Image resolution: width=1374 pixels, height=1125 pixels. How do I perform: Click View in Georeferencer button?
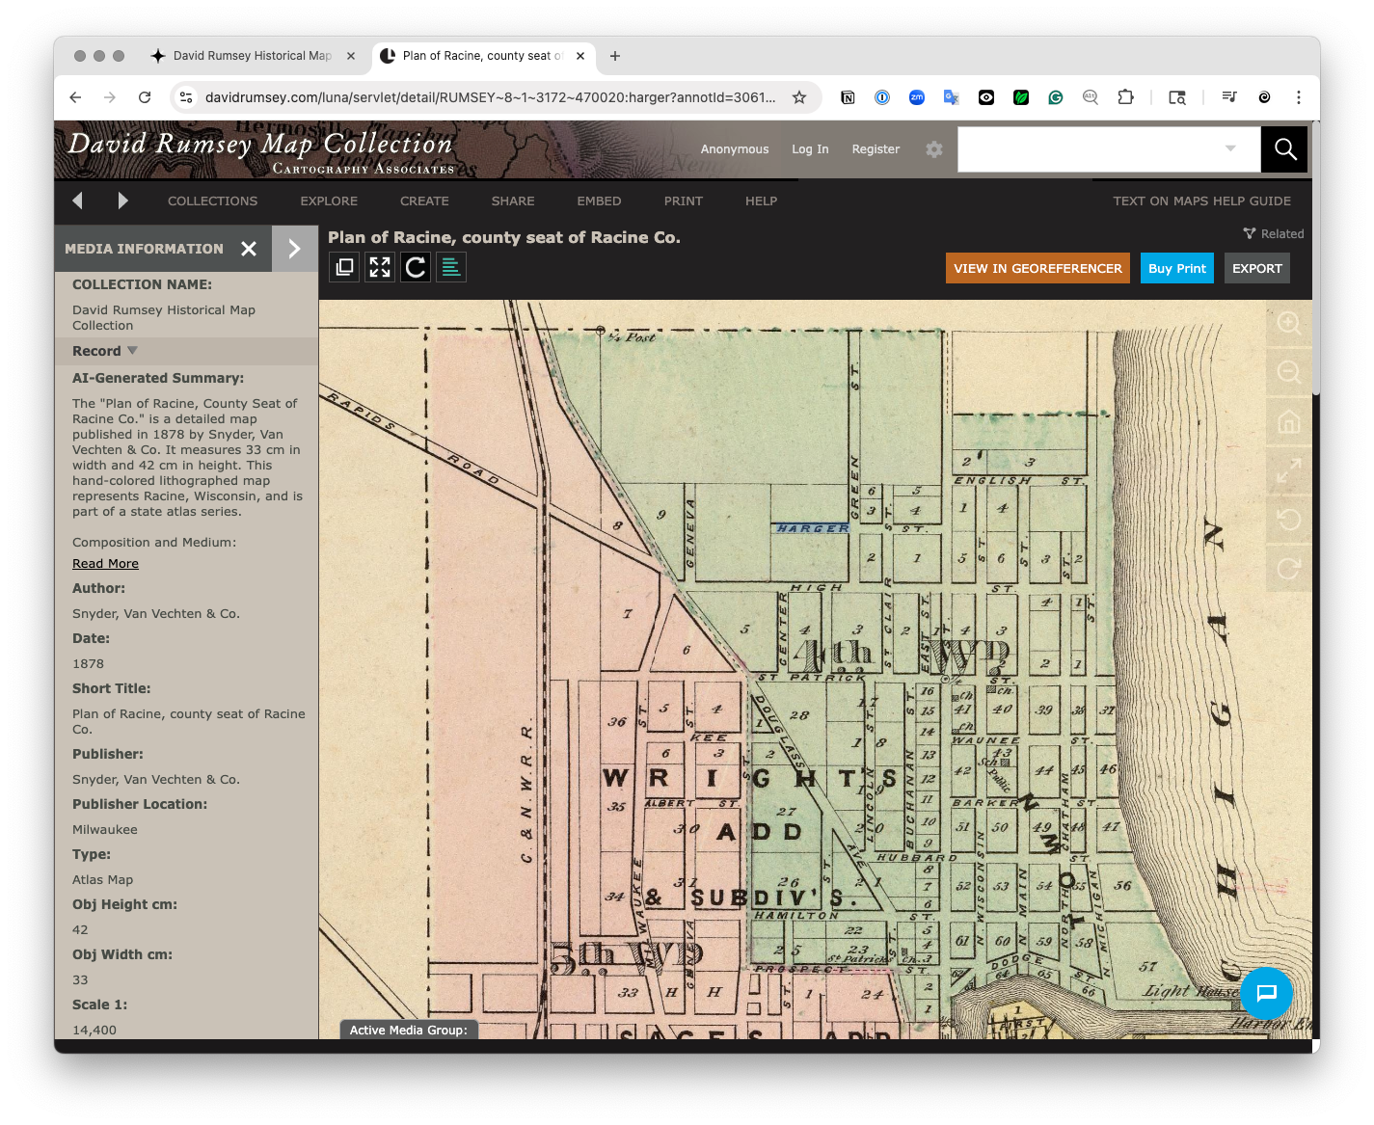click(x=1037, y=268)
